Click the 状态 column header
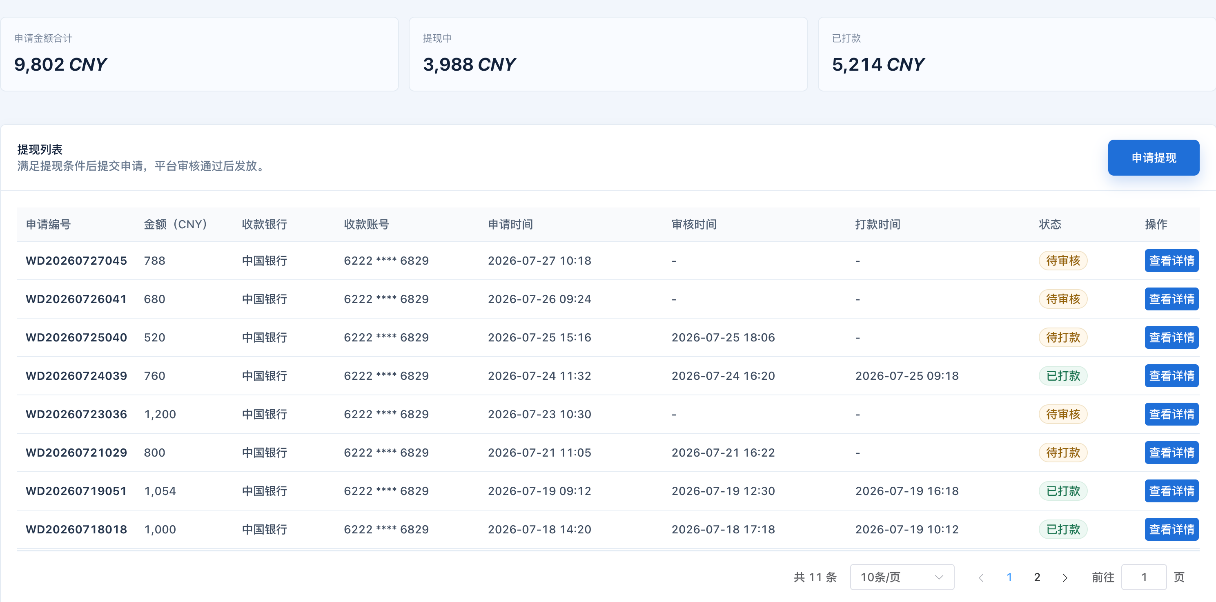Screen dimensions: 1216x602 1050,224
